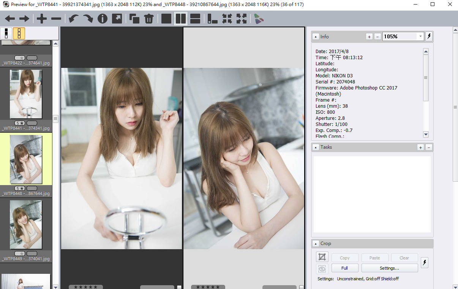Viewport: 458px width, 289px height.
Task: Rotate image clockwise
Action: click(88, 19)
